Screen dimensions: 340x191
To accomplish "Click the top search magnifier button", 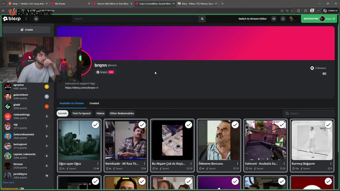I will click(x=202, y=19).
